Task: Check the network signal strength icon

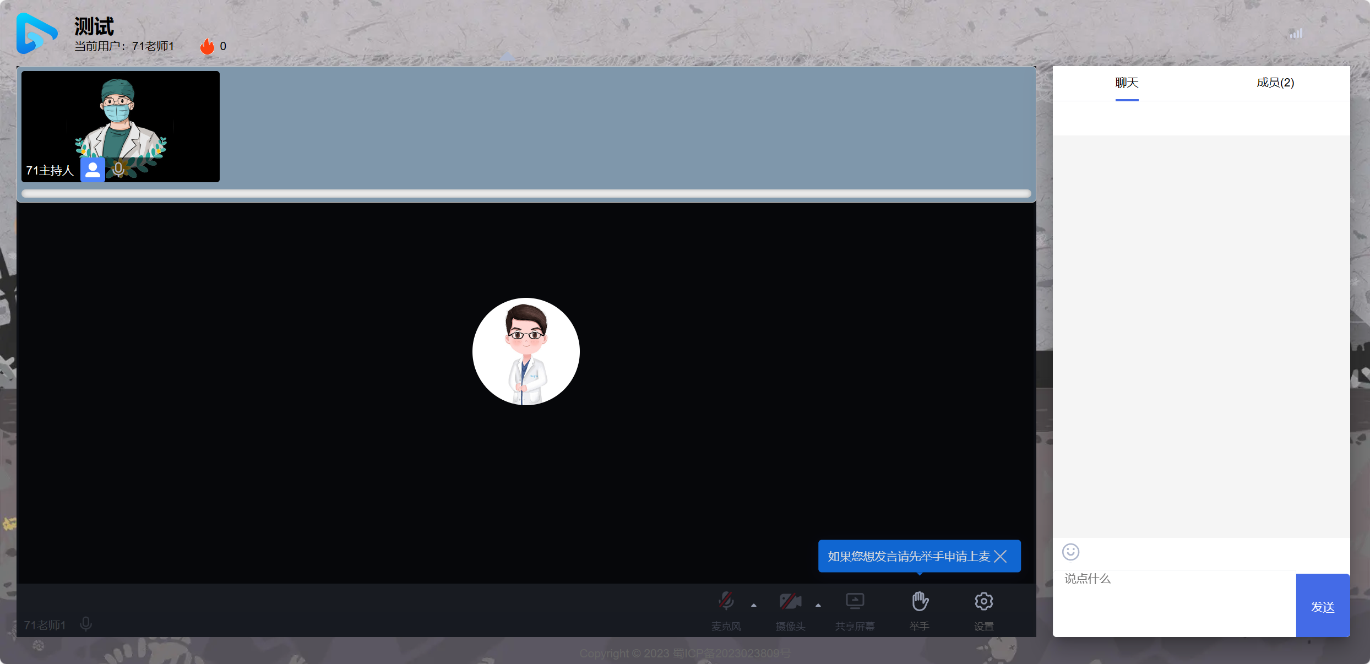Action: point(1296,34)
